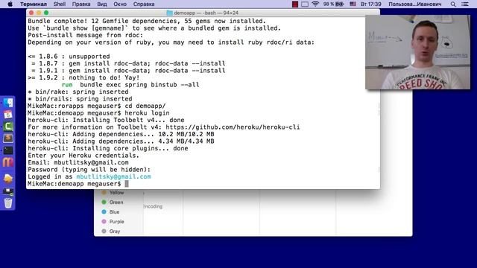Minimize terminal with the yellow button
The width and height of the screenshot is (477, 268).
coord(39,13)
